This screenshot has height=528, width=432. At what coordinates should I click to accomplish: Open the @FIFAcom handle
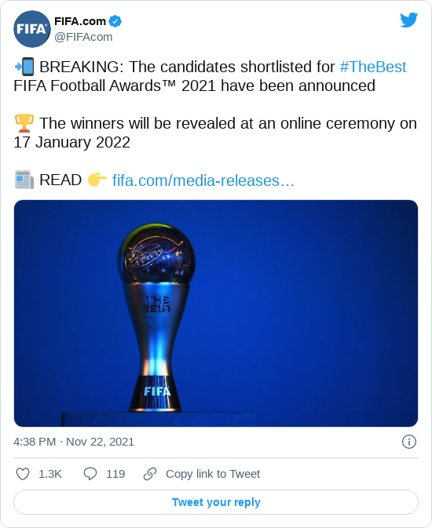coord(83,37)
